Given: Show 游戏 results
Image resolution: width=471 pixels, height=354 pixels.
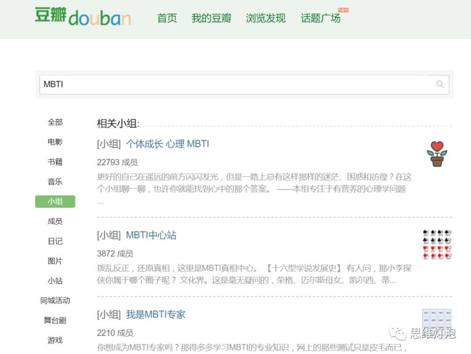Looking at the screenshot, I should 55,340.
